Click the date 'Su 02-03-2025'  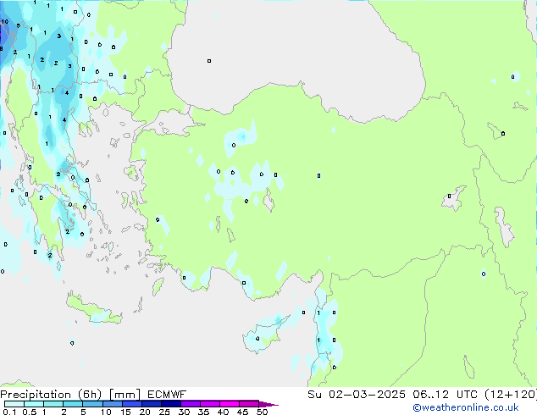(x=357, y=395)
